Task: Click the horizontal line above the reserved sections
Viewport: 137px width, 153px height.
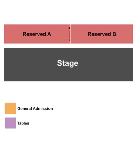Action: [68, 21]
